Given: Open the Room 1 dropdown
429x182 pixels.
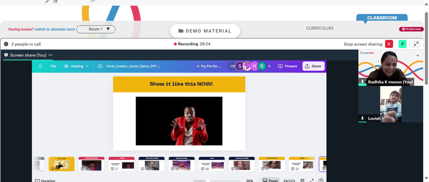Looking at the screenshot, I should pos(96,29).
